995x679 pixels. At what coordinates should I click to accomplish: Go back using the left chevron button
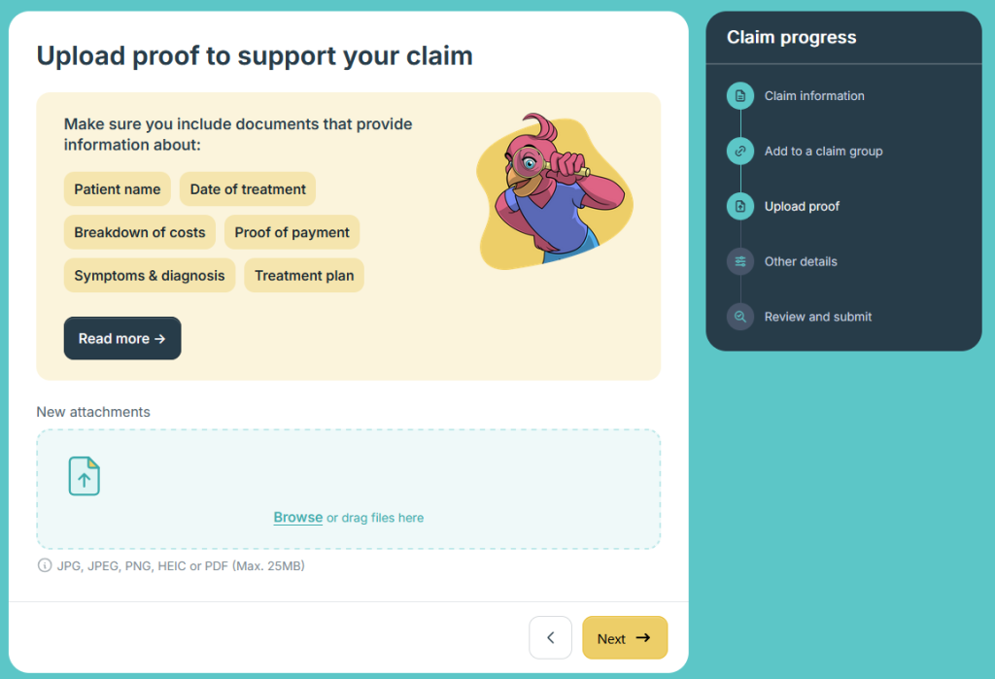click(550, 638)
